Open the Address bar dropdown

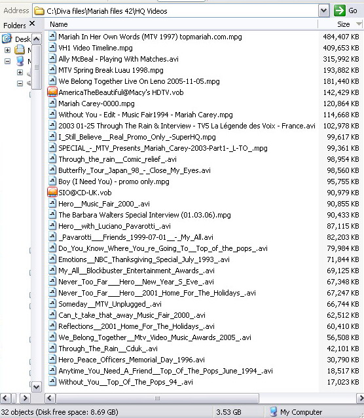324,10
